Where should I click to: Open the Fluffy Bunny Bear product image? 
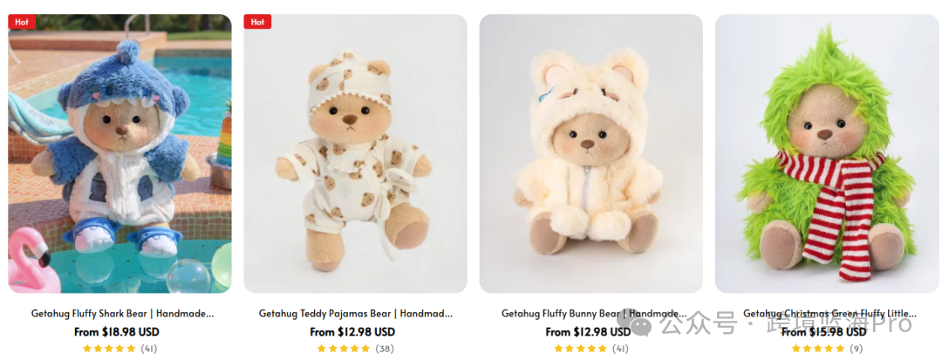coord(591,153)
